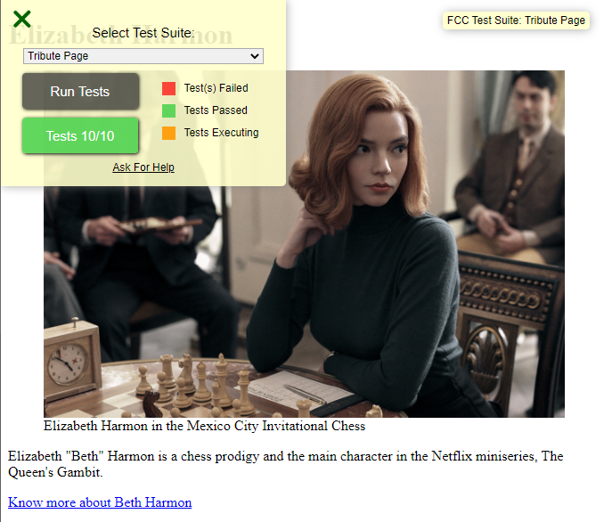Screen dimensions: 604x522
Task: Click the Elizabeth Harmon page heading
Action: point(121,36)
